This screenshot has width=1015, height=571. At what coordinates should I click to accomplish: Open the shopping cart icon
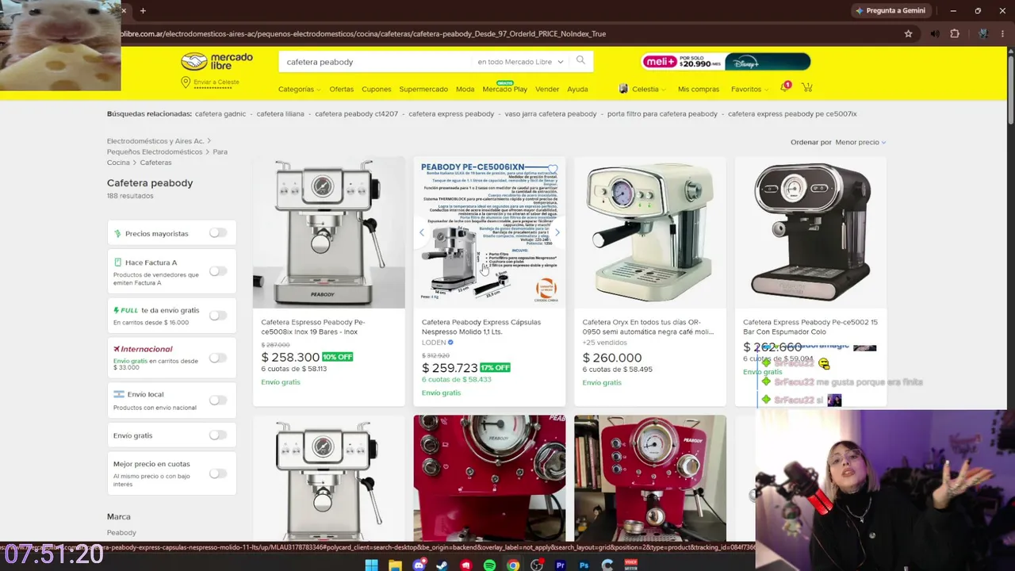point(806,87)
